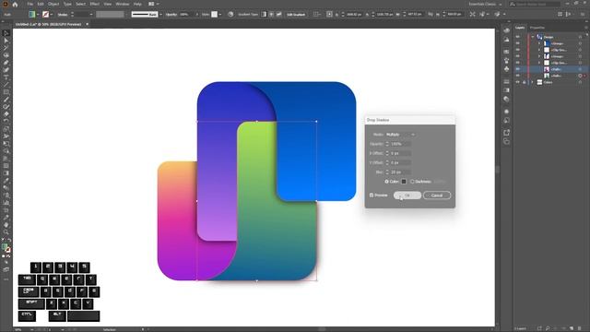Click the shadow color swatch in Drop Shadow

click(404, 182)
